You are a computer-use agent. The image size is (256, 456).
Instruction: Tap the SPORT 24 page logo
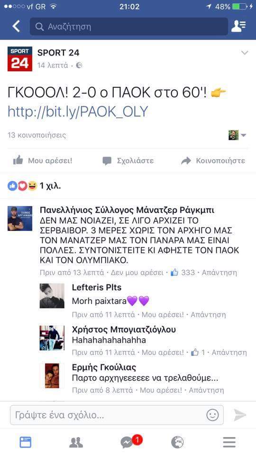coord(20,59)
